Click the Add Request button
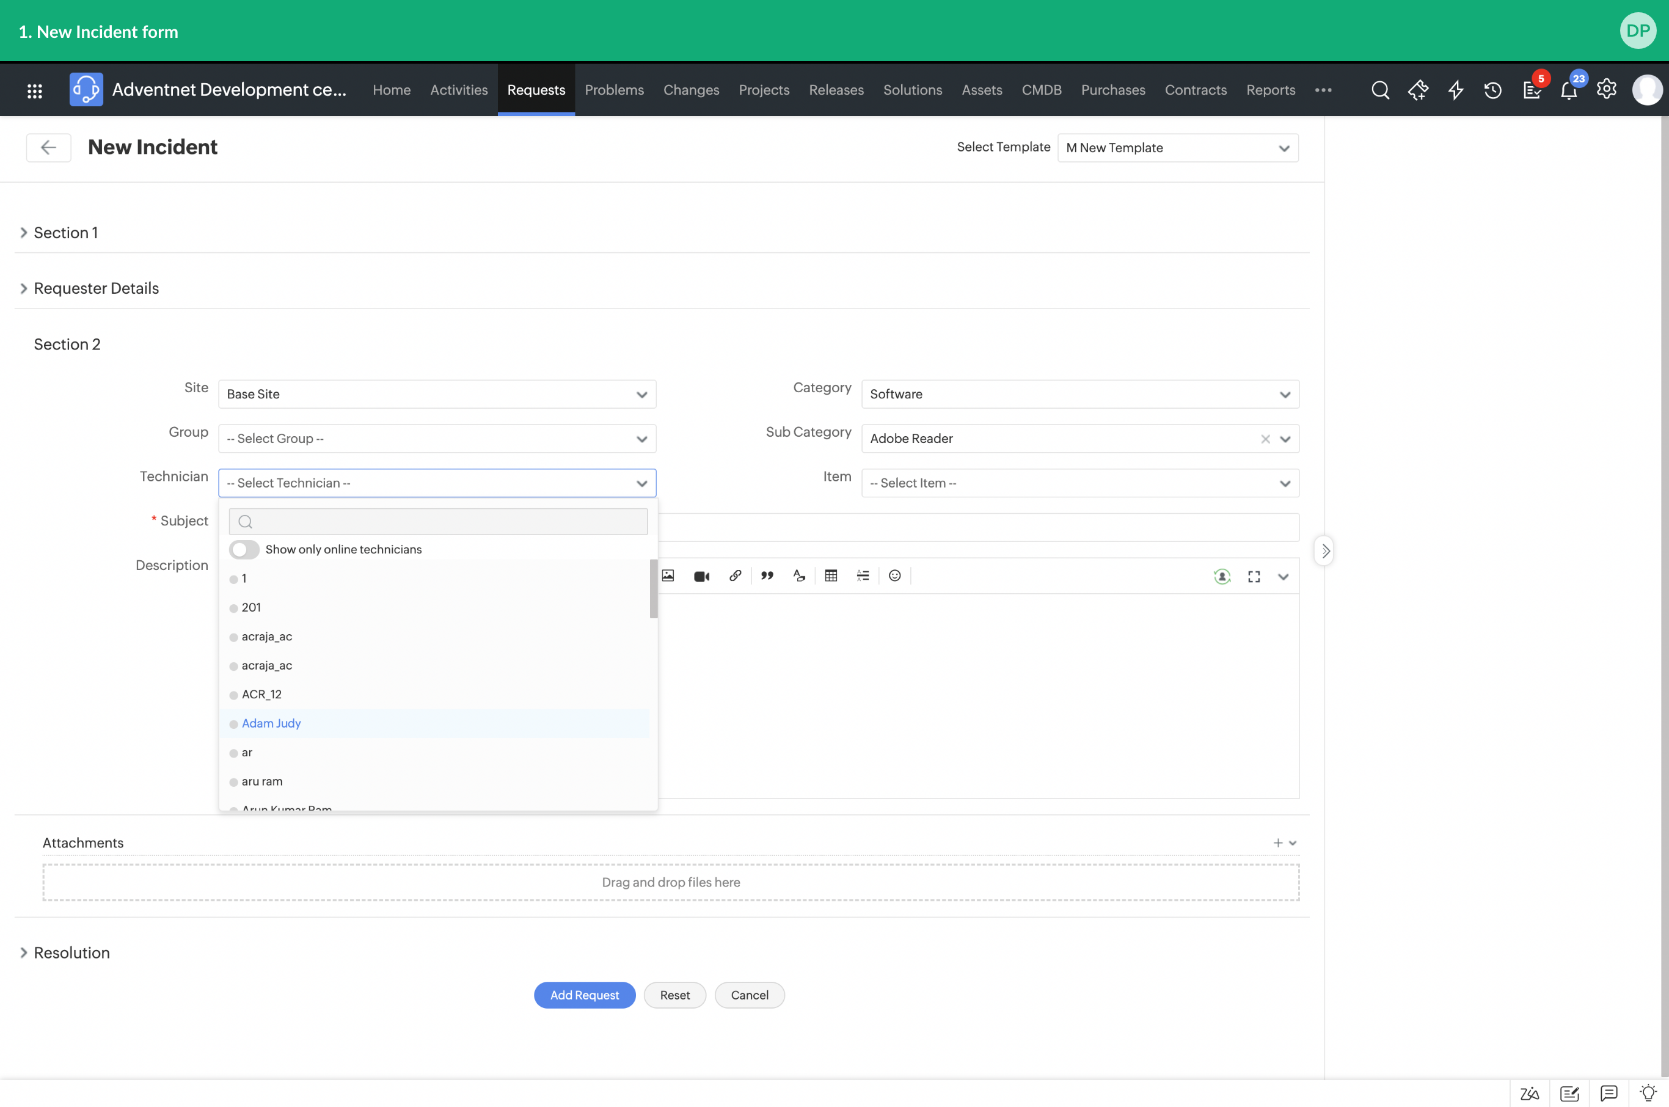This screenshot has height=1107, width=1669. pyautogui.click(x=584, y=995)
